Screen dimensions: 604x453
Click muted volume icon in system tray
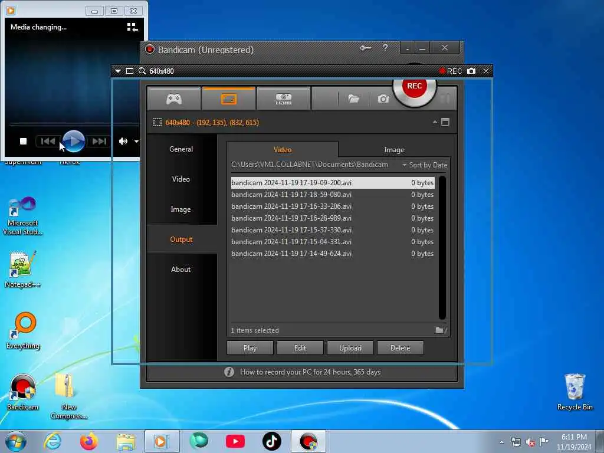click(530, 442)
